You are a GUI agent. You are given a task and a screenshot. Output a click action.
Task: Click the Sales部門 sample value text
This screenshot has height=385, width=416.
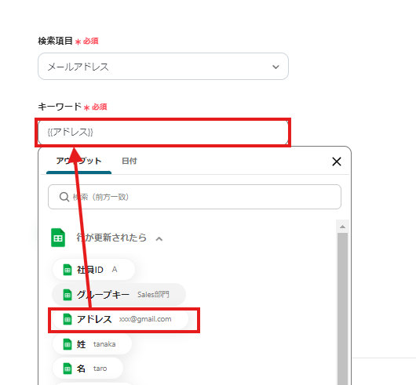(153, 294)
